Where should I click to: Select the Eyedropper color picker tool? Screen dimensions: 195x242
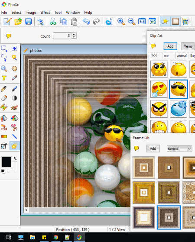click(14, 78)
